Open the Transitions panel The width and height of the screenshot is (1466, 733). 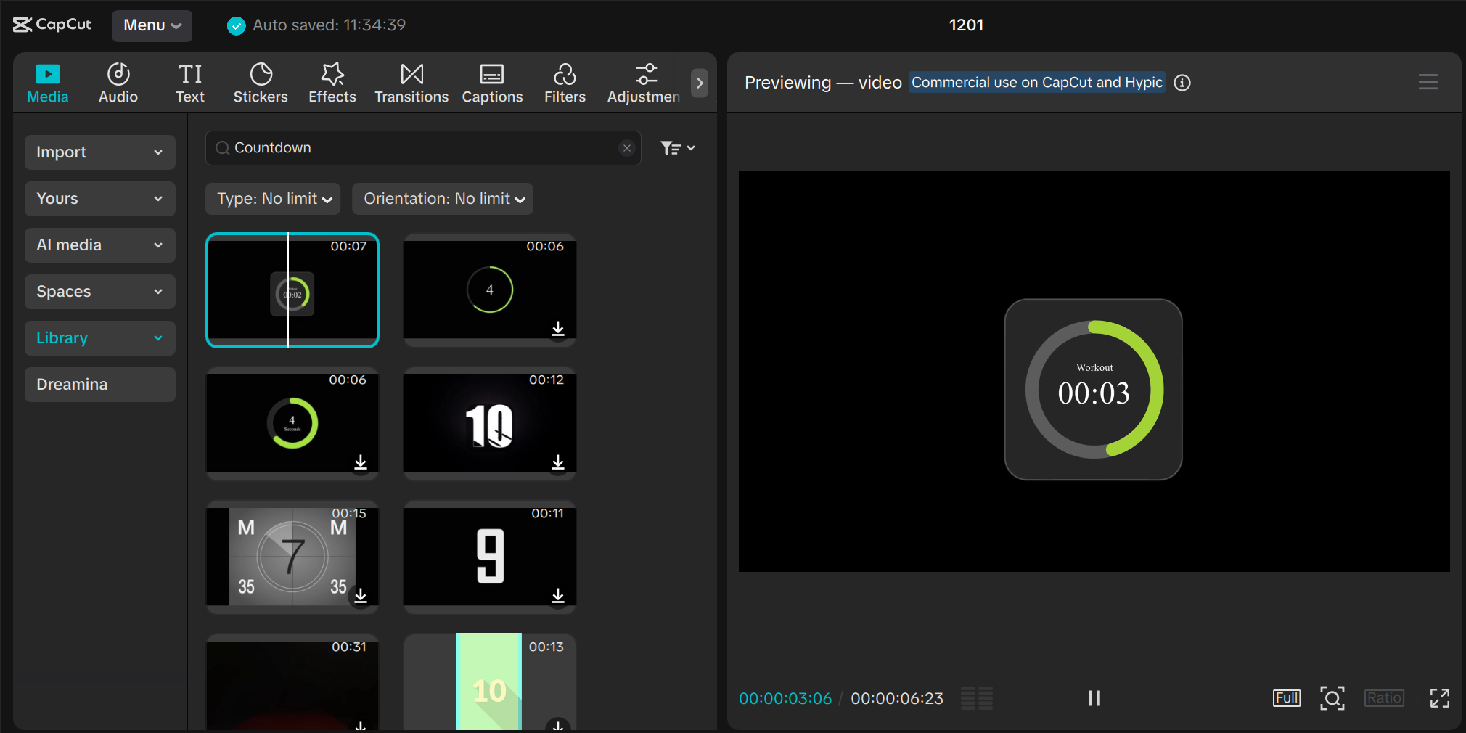pos(411,82)
